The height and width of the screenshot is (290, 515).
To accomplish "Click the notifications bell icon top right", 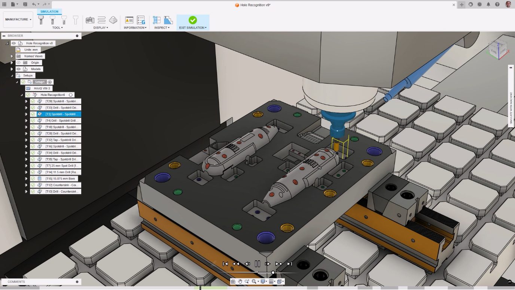I will point(488,4).
